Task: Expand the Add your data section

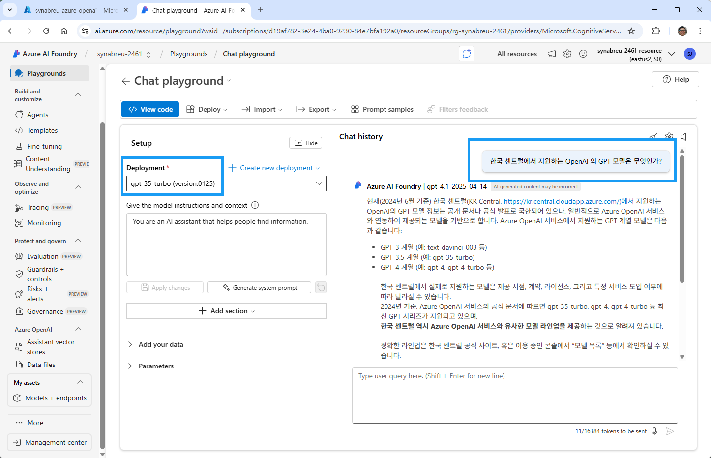Action: 156,344
